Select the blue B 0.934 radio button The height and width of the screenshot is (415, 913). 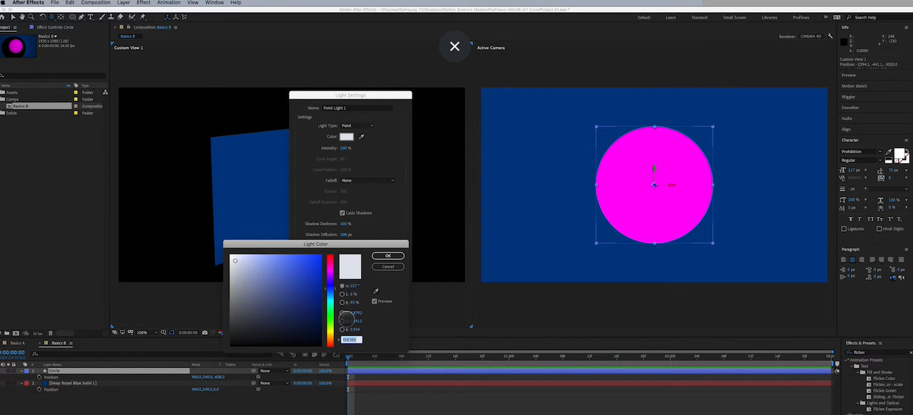tap(342, 329)
